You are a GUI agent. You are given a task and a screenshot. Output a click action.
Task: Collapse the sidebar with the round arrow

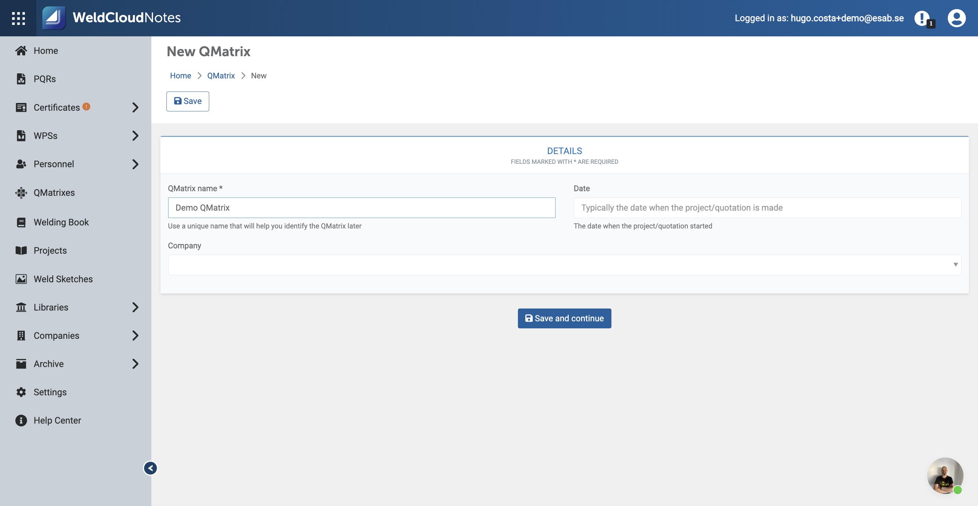(x=150, y=468)
